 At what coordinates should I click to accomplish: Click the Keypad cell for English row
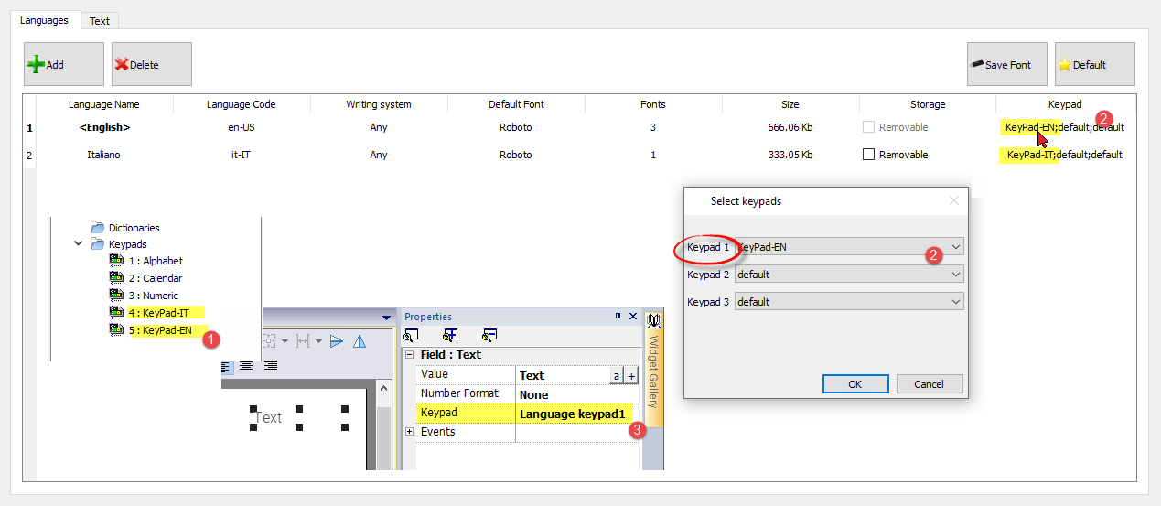(1064, 127)
